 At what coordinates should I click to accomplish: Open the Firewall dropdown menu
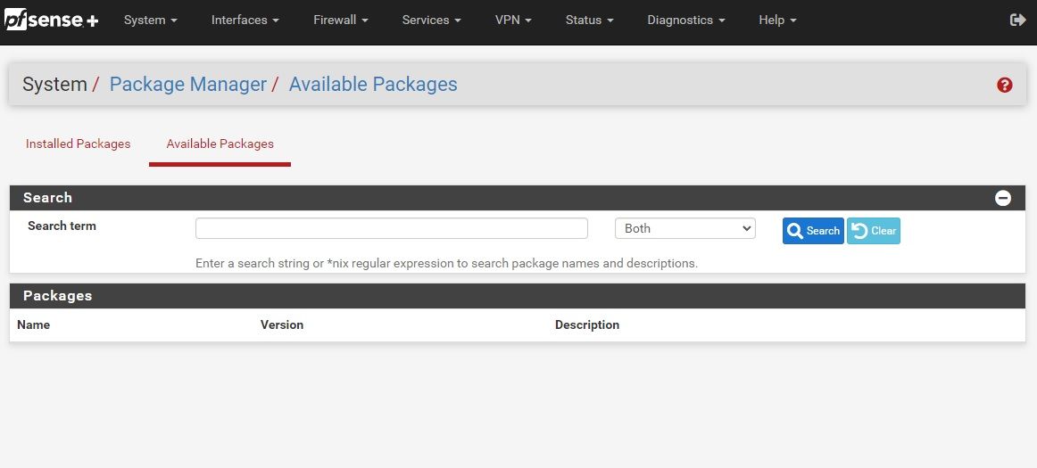pyautogui.click(x=340, y=20)
